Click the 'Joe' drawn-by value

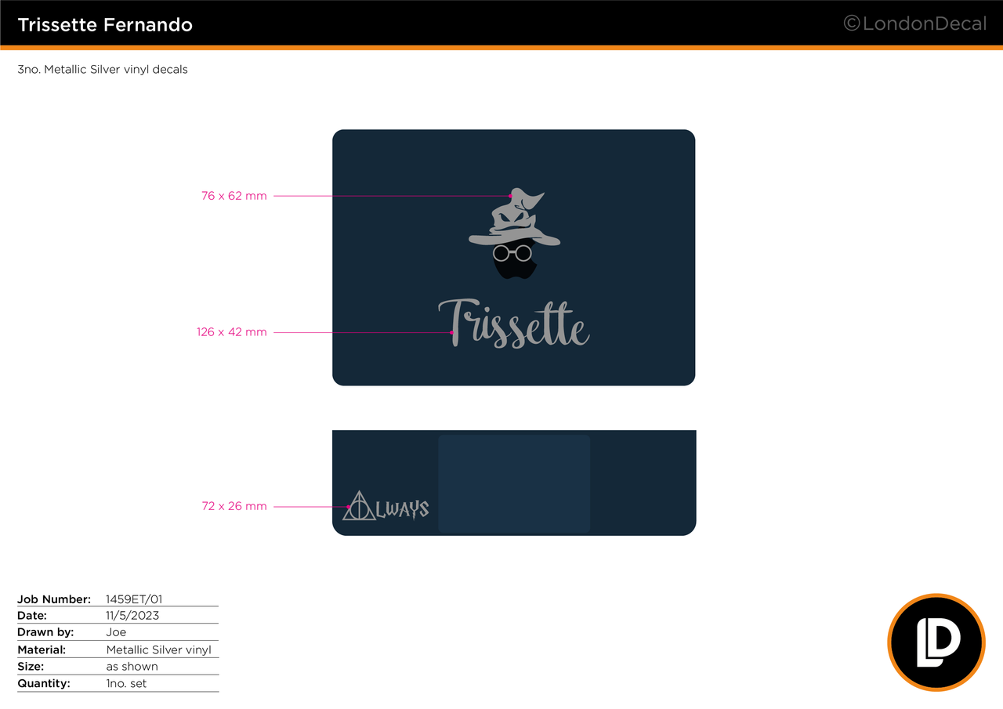(116, 632)
